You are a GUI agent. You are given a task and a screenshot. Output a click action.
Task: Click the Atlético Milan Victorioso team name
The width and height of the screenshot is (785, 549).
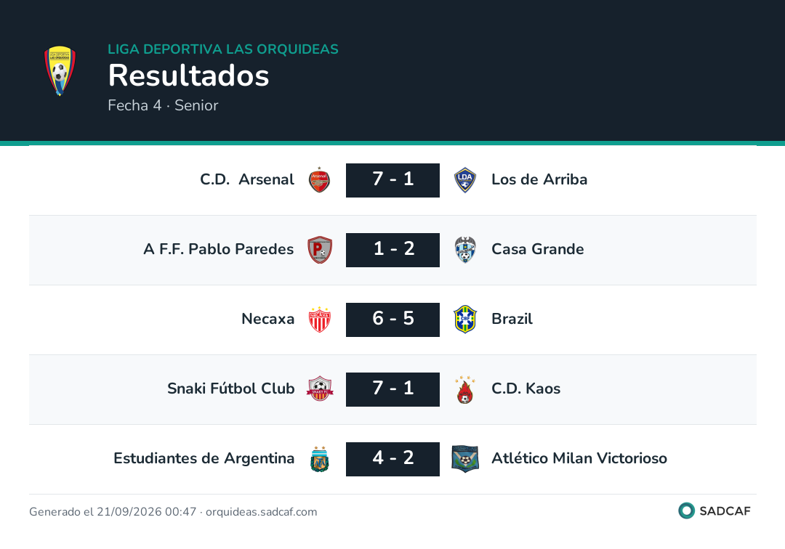(x=579, y=458)
